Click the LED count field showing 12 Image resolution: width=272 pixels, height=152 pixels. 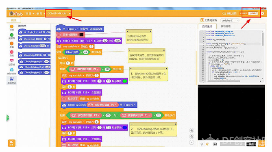click(x=105, y=41)
